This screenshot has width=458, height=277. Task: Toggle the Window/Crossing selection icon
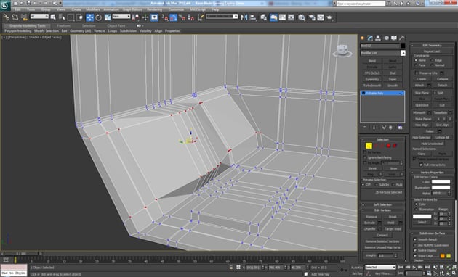point(79,17)
